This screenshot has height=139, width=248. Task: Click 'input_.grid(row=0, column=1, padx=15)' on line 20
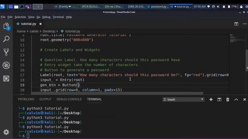(81, 90)
